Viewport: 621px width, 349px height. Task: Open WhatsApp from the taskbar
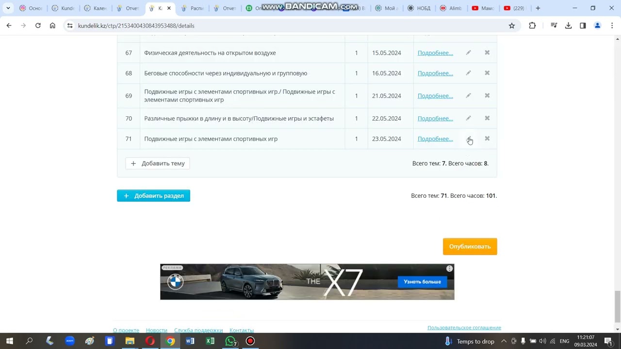231,341
